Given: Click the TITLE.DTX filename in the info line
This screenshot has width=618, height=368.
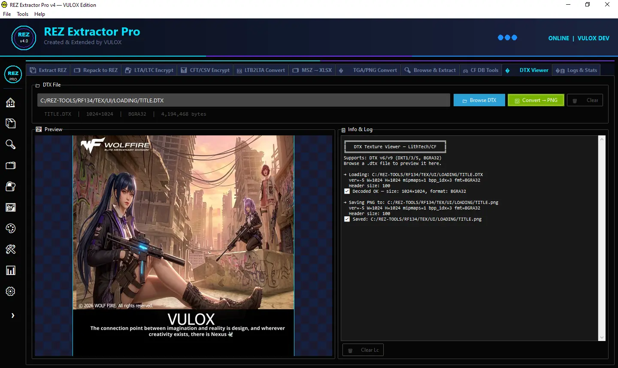Looking at the screenshot, I should pyautogui.click(x=58, y=114).
